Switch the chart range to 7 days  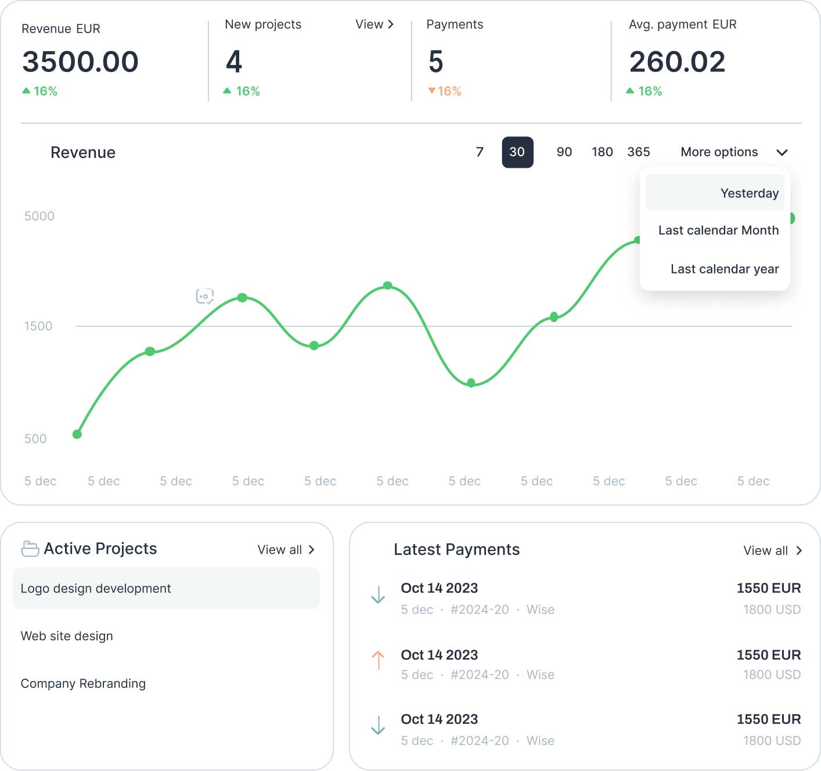pyautogui.click(x=480, y=152)
